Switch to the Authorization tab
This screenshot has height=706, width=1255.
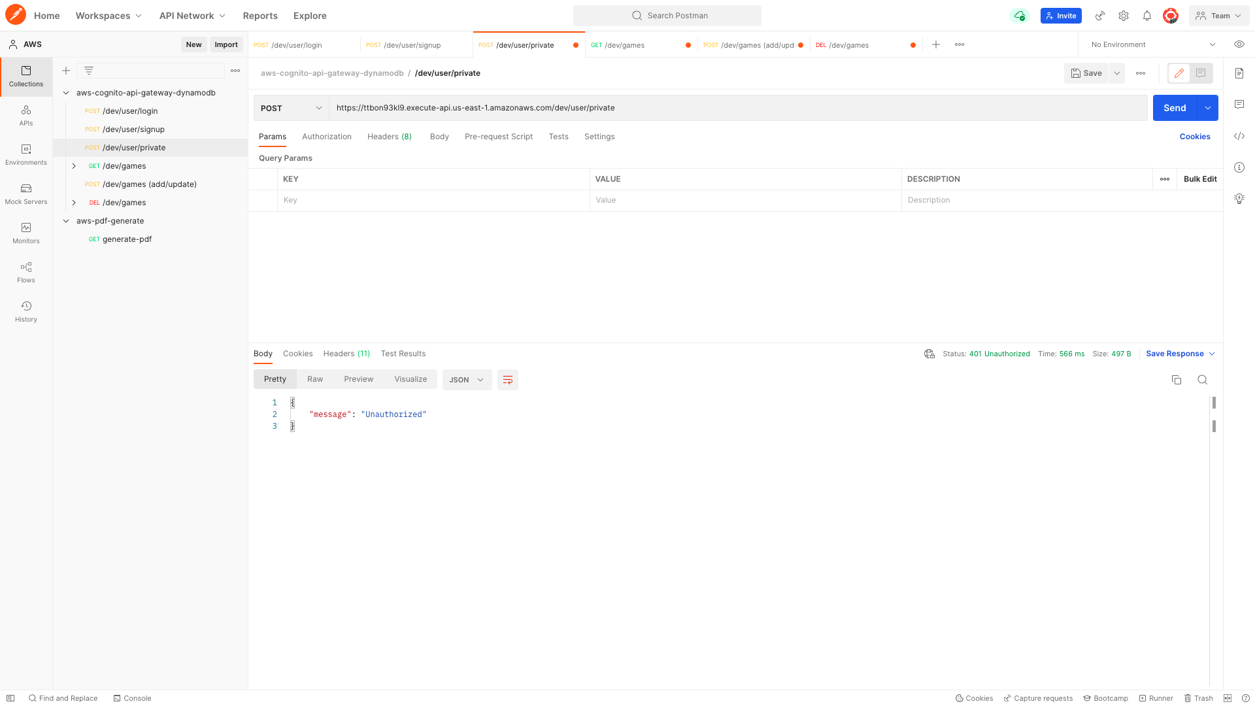[326, 137]
